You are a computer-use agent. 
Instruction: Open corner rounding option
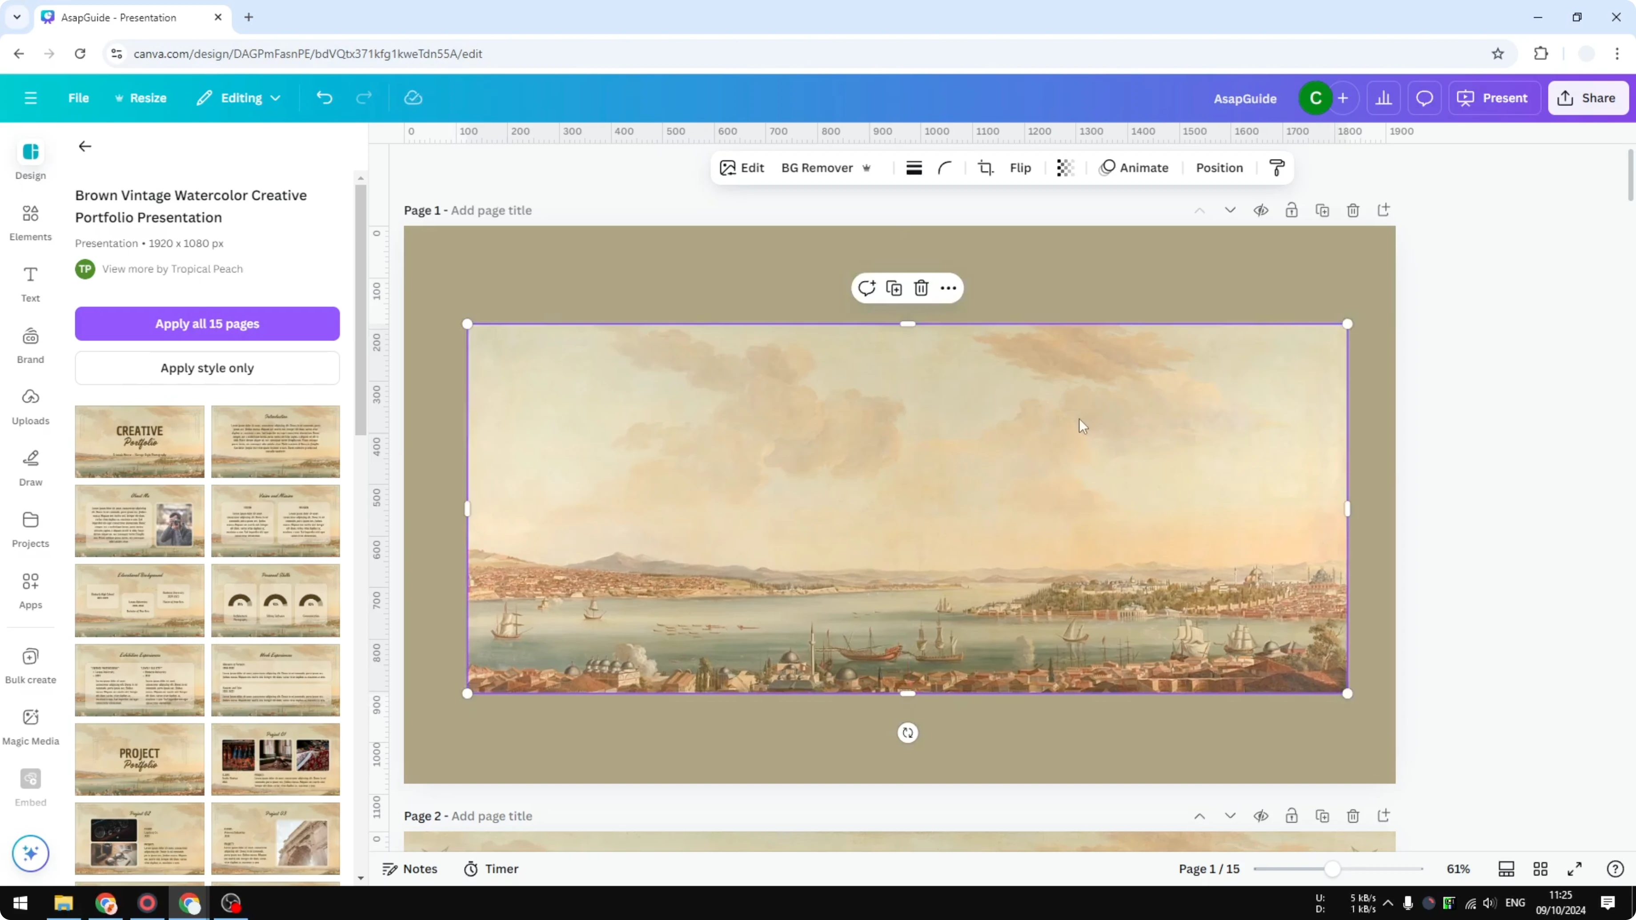(945, 168)
